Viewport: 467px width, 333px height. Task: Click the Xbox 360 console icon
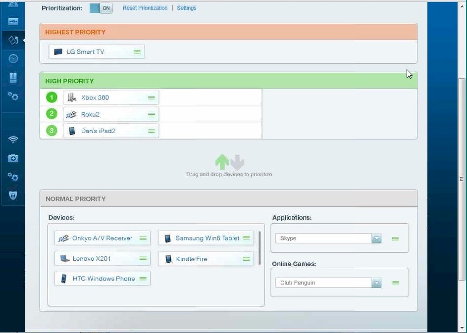point(72,97)
